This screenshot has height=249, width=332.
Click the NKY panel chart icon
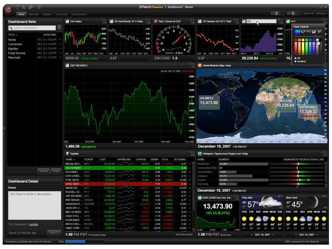coord(288,21)
